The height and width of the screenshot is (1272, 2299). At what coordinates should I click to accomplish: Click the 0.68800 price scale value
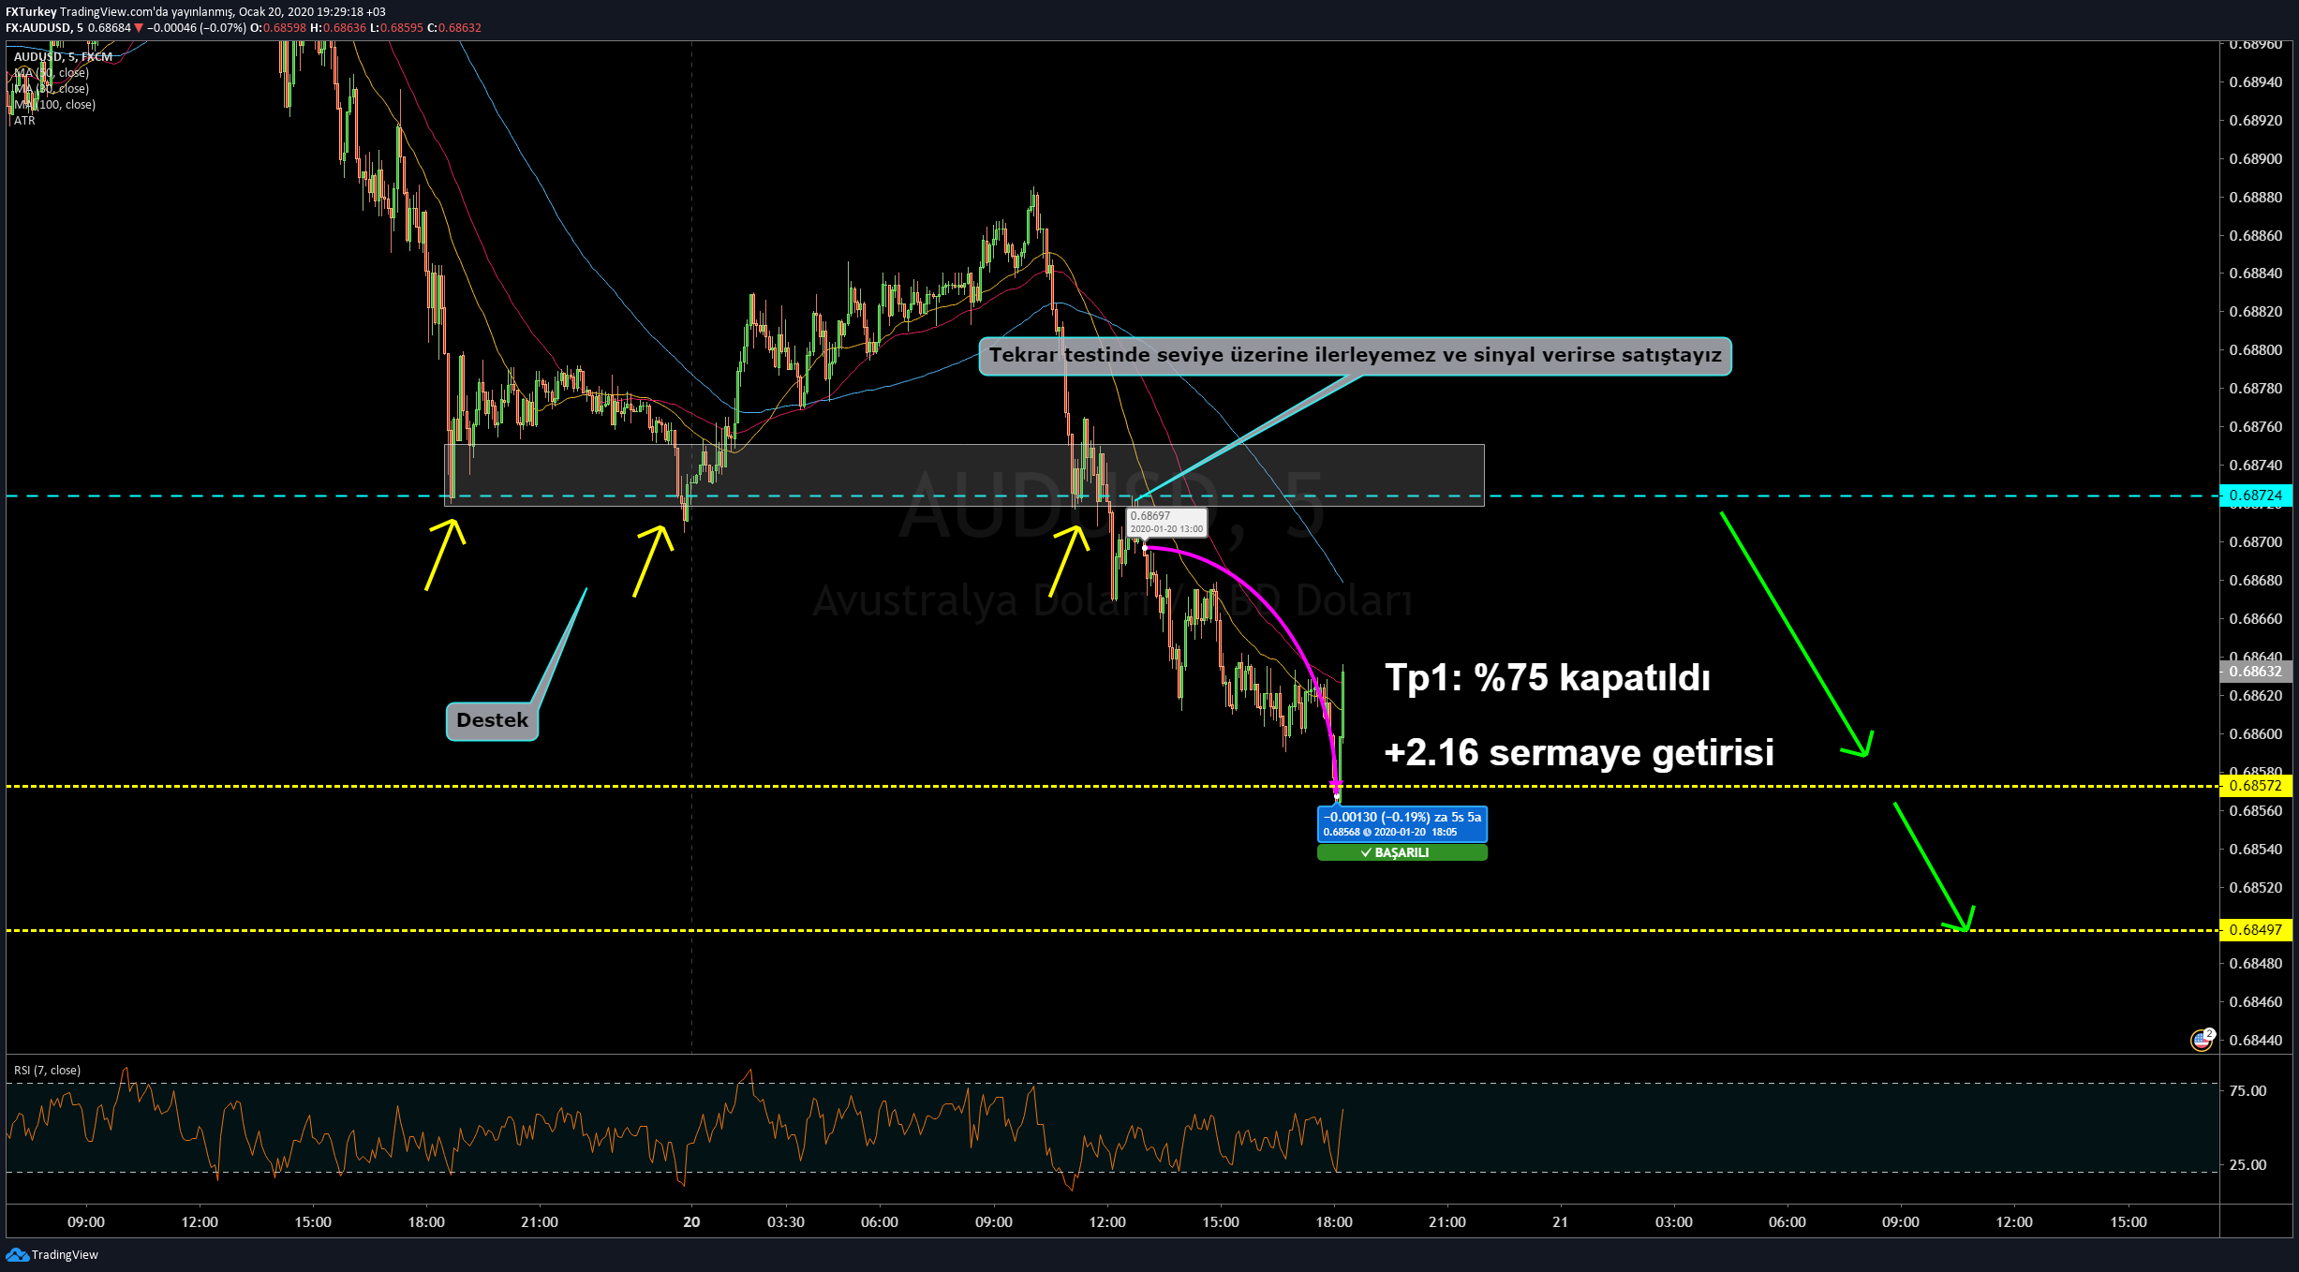click(2256, 350)
